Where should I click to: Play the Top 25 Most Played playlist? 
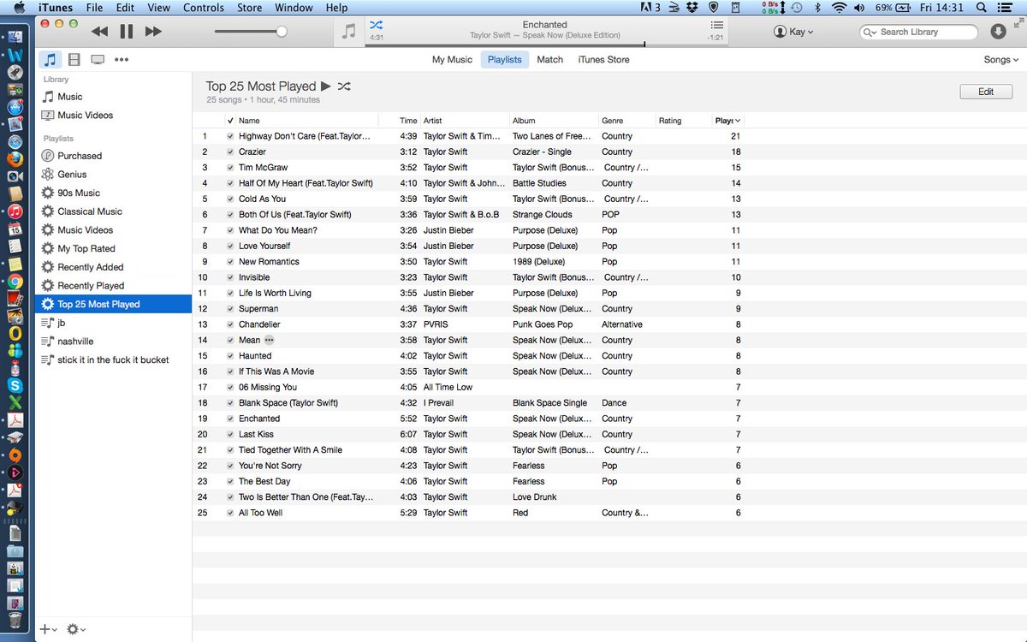tap(326, 86)
